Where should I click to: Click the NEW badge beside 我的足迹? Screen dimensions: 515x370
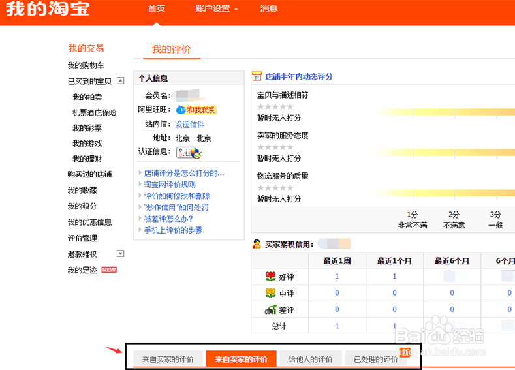pos(109,270)
